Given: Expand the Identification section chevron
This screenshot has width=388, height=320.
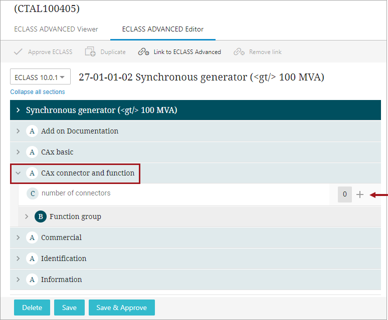Looking at the screenshot, I should (18, 258).
